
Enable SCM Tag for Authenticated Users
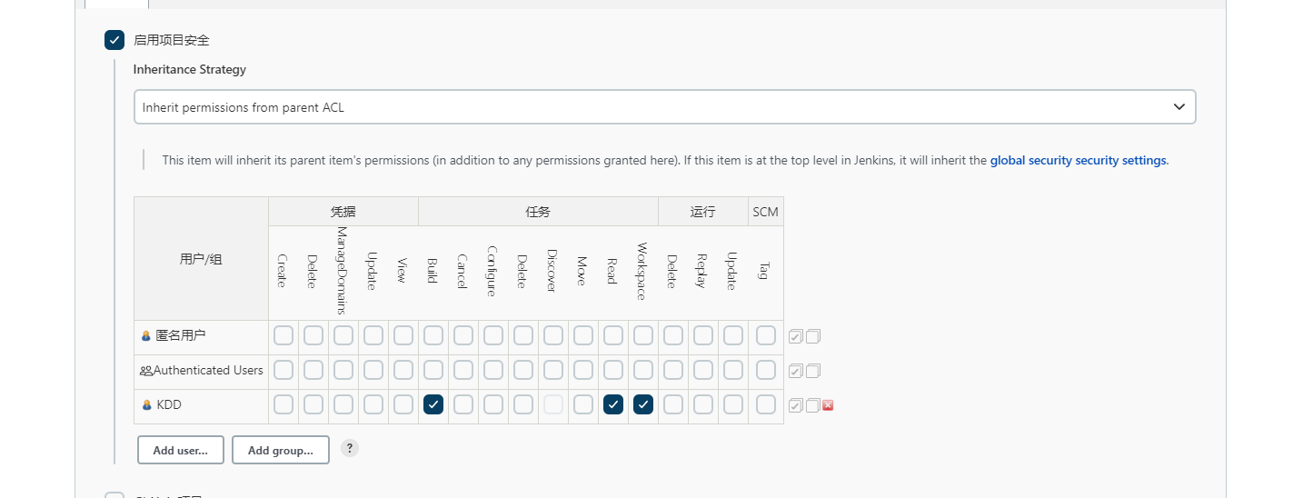click(766, 370)
